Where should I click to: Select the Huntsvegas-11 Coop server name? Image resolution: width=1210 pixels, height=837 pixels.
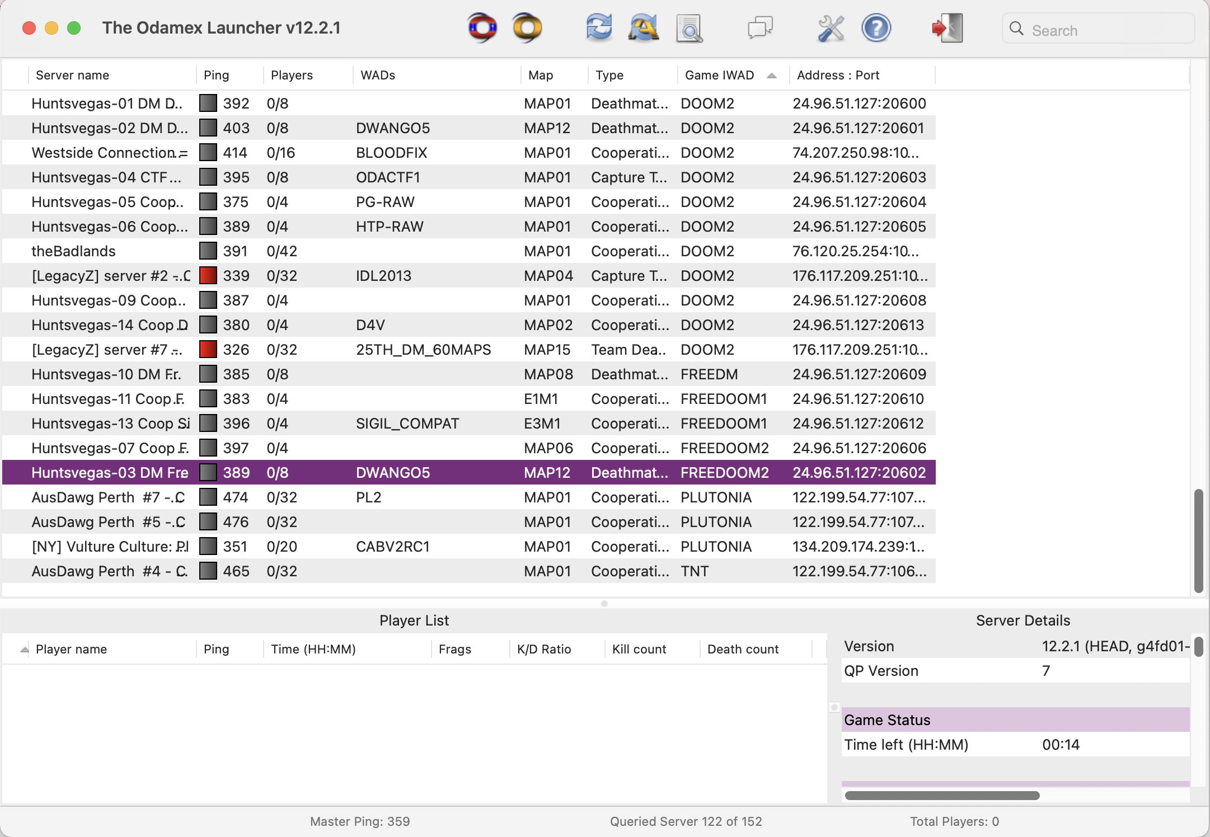click(108, 399)
